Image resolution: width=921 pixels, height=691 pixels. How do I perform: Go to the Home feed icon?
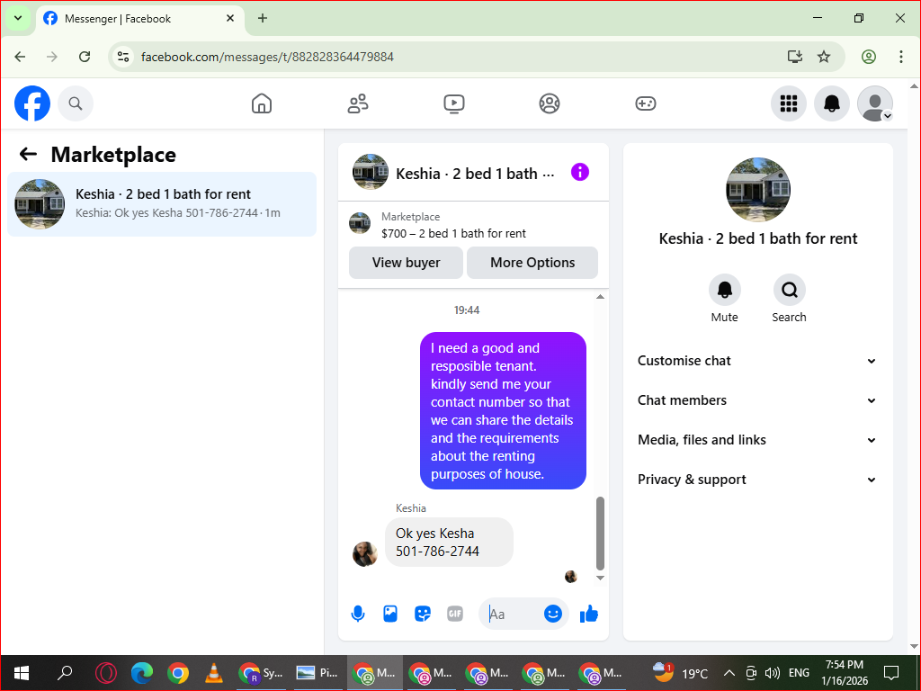point(262,103)
